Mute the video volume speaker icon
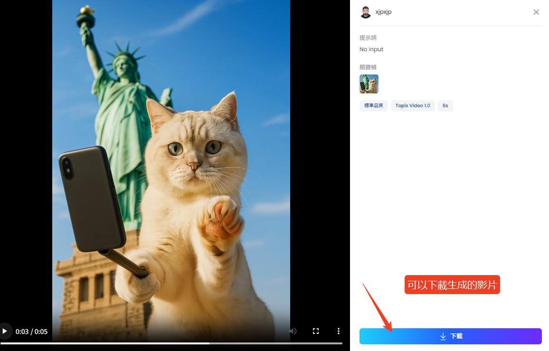Screen dimensions: 549x351 point(293,331)
